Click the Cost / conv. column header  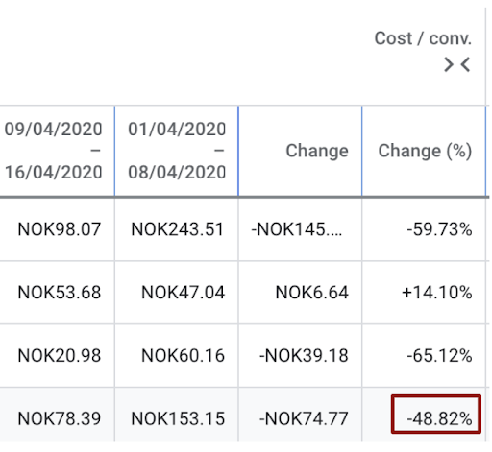[x=423, y=38]
